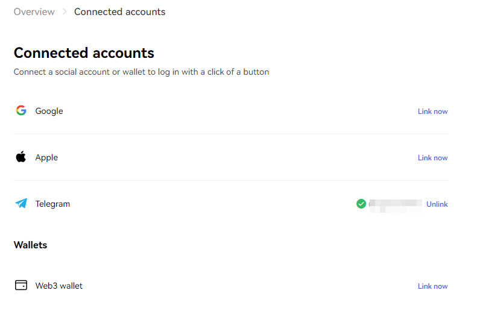Click the Apple row label
The height and width of the screenshot is (311, 477).
coord(46,157)
